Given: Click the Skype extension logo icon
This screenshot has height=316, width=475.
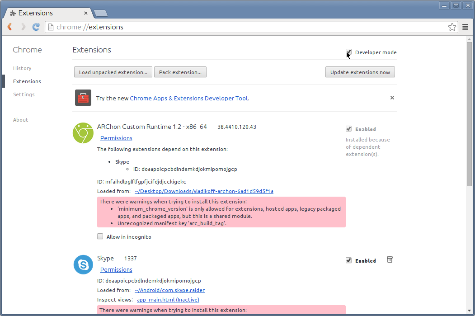Looking at the screenshot, I should (83, 264).
